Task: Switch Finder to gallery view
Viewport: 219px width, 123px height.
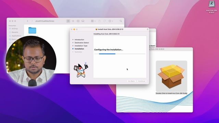Action: 83,21
